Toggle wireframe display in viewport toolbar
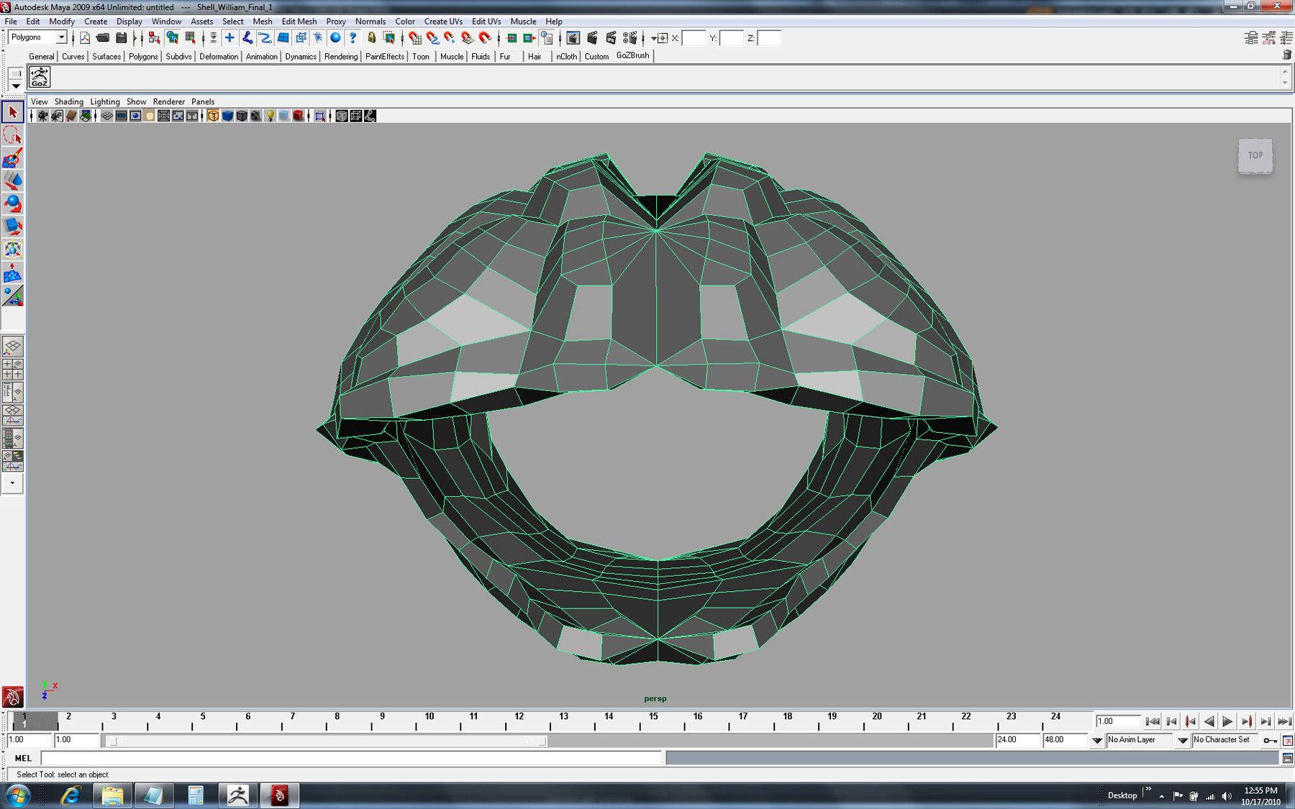This screenshot has height=809, width=1295. 213,116
